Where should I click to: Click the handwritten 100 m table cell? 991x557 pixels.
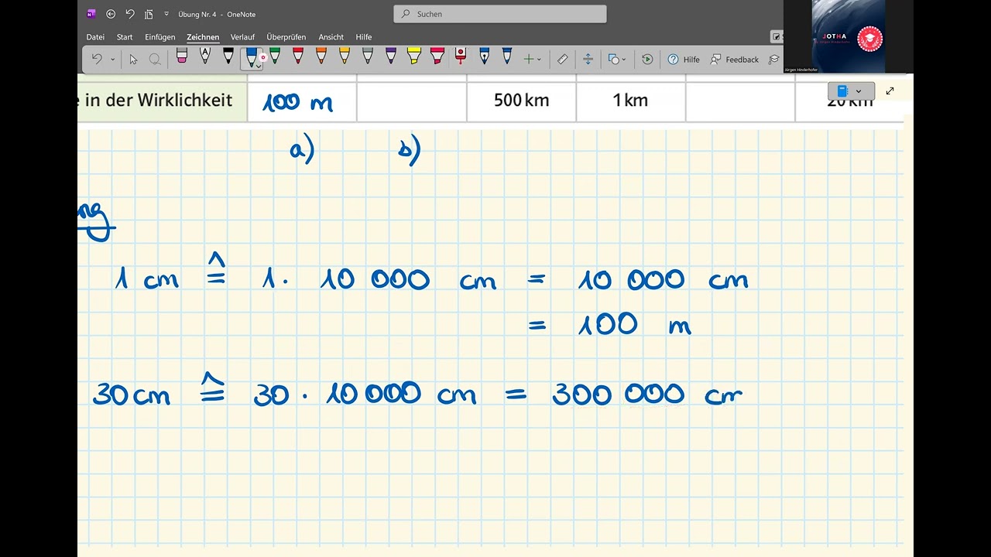302,101
